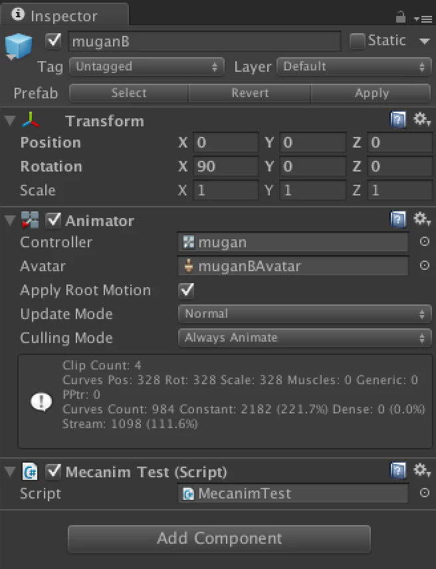Click the Rotation X field showing 90
The width and height of the screenshot is (436, 569).
[225, 166]
